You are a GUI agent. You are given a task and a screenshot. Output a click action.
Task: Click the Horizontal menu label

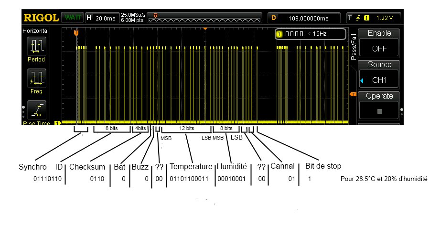tap(35, 31)
